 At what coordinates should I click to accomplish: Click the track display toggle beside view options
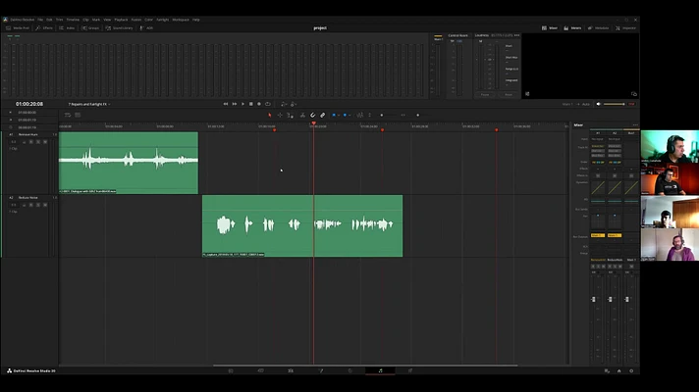(78, 115)
